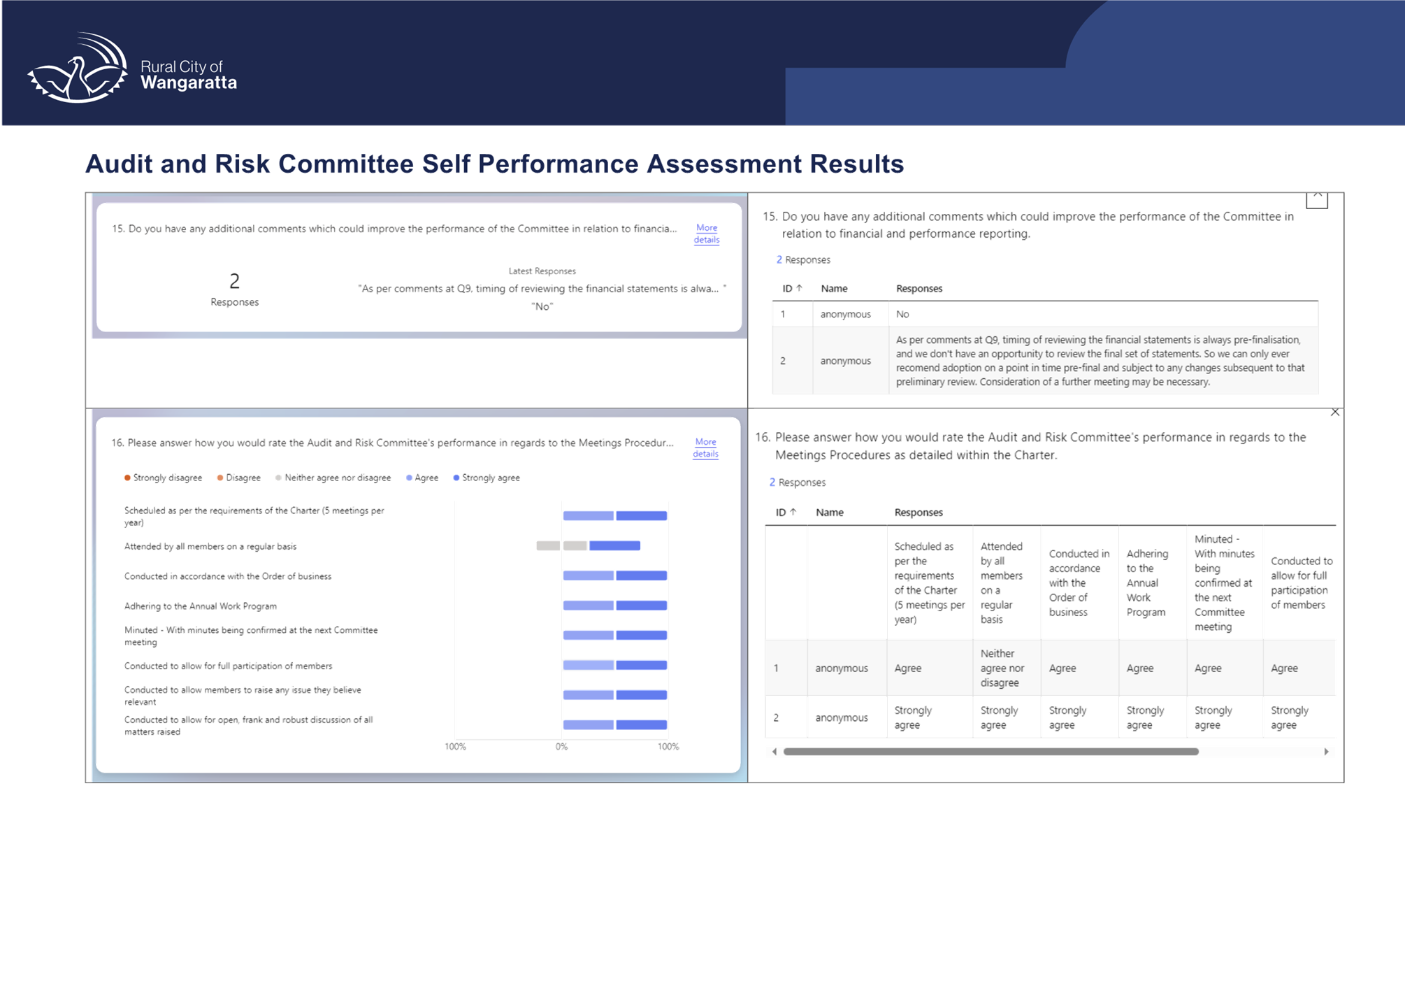Sort by ID arrow in question 15 table
Image resolution: width=1405 pixels, height=993 pixels.
(799, 288)
